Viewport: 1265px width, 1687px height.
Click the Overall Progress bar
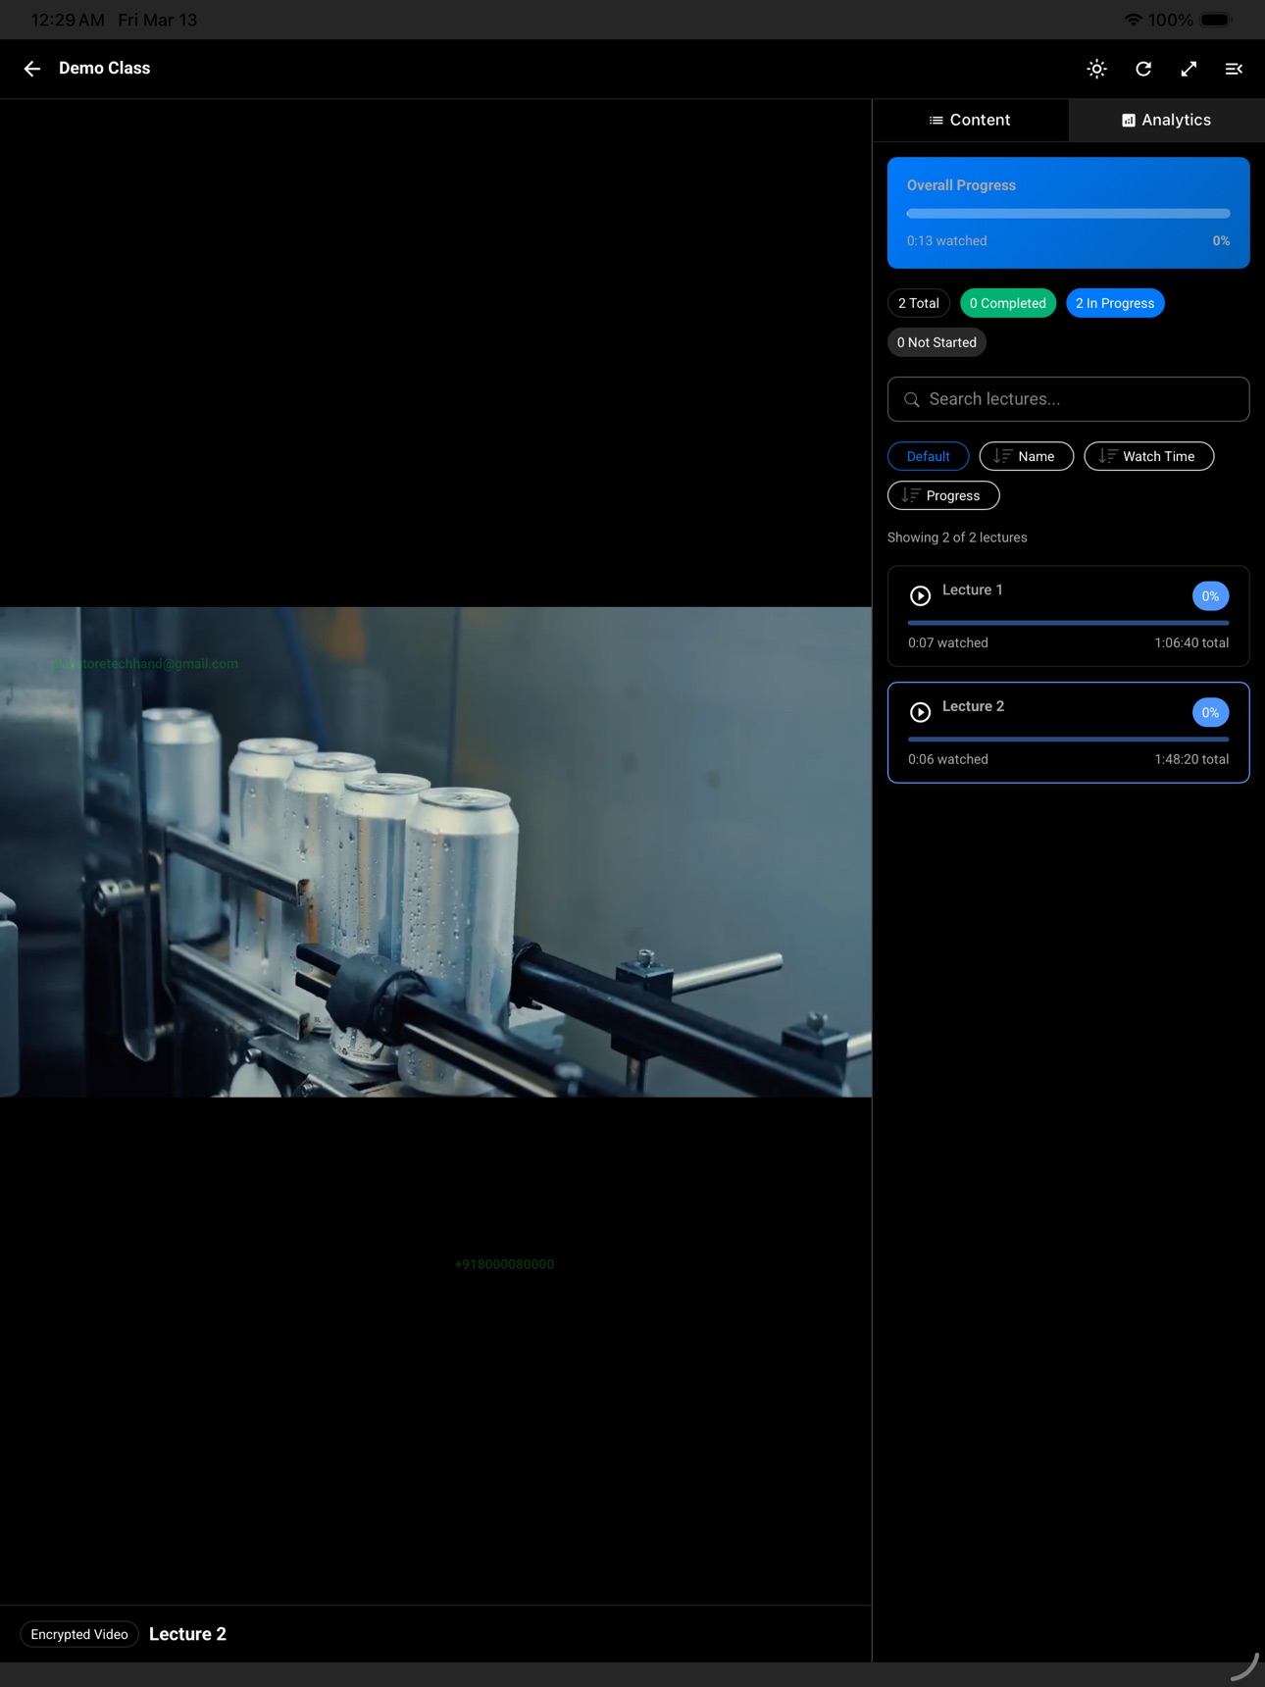point(1068,213)
